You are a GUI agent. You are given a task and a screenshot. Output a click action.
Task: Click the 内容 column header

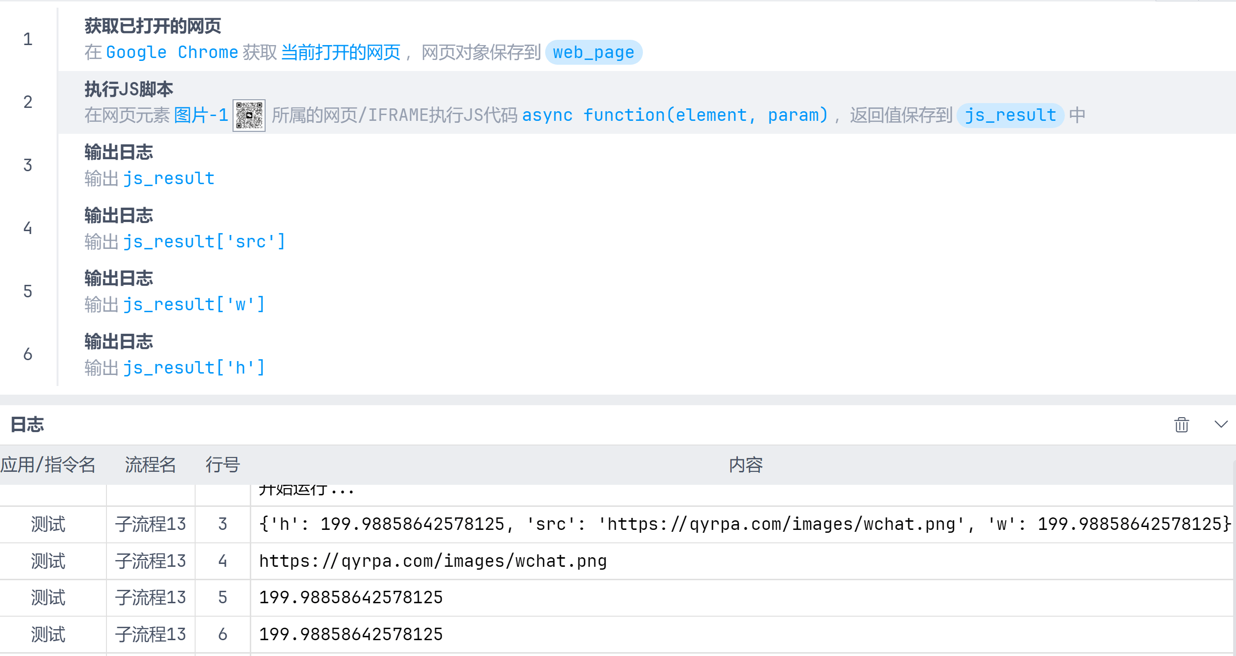(747, 465)
